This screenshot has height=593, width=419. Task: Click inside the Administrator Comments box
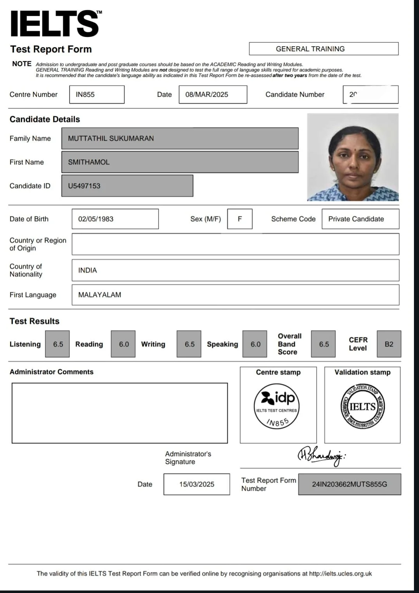(x=120, y=413)
